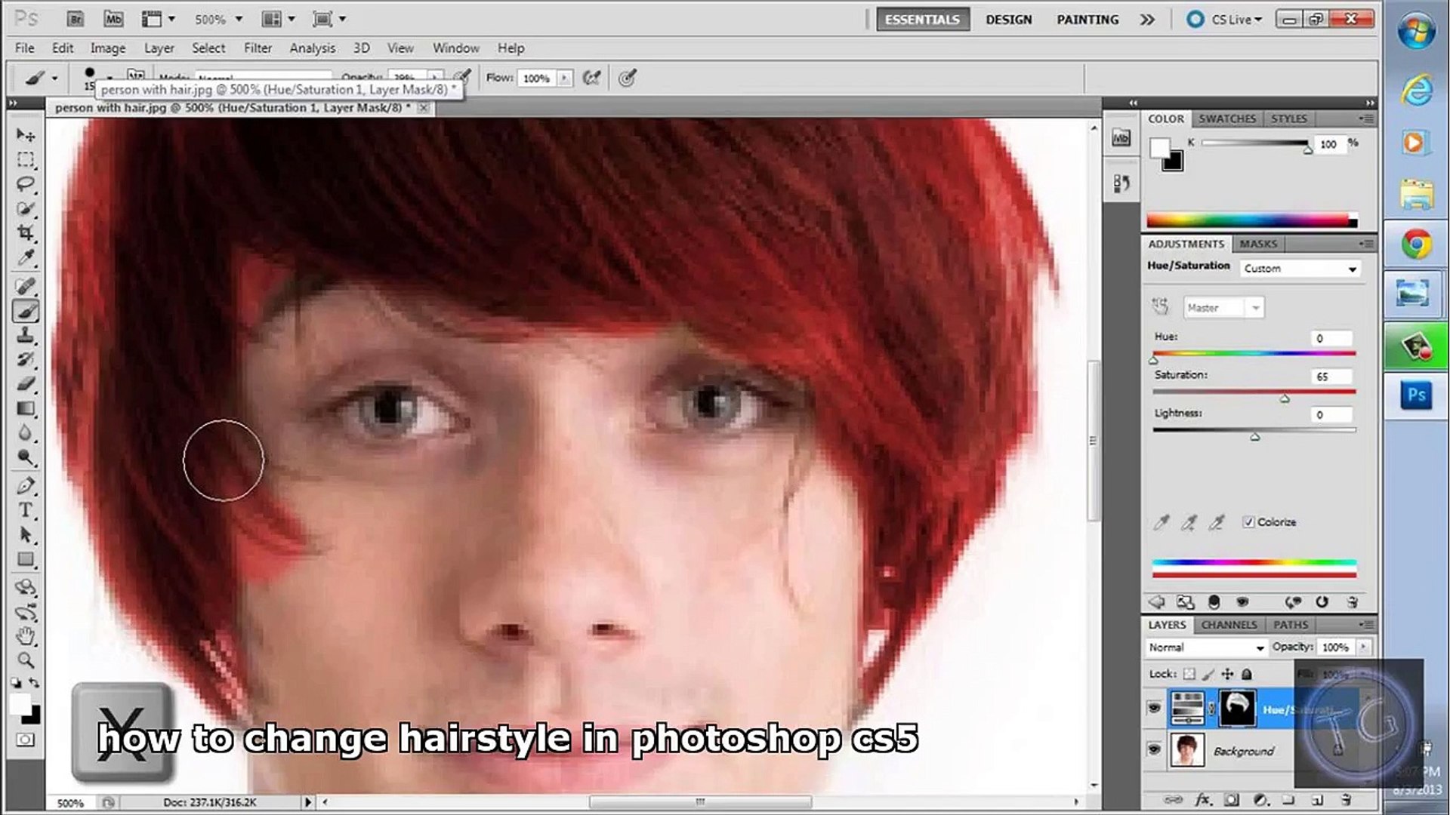Image resolution: width=1450 pixels, height=815 pixels.
Task: Select the Hand tool
Action: point(26,635)
